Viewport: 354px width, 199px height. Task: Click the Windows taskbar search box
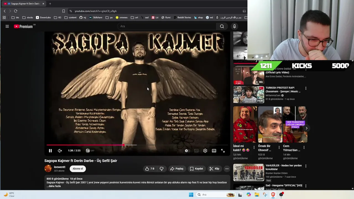point(216,195)
